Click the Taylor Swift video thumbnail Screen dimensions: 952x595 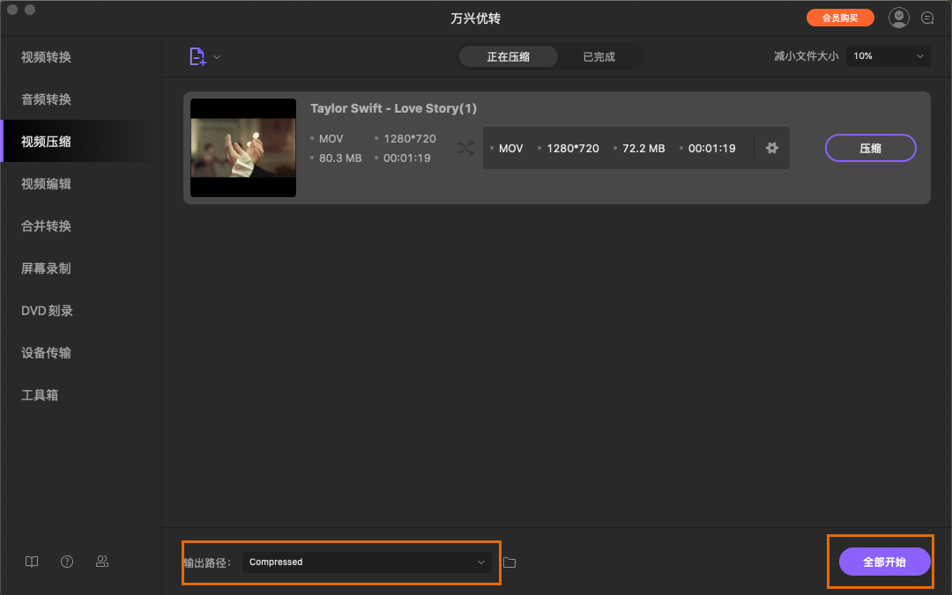point(243,148)
